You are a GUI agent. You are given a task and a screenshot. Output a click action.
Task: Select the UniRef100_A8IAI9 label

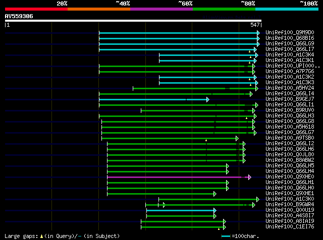290,221
